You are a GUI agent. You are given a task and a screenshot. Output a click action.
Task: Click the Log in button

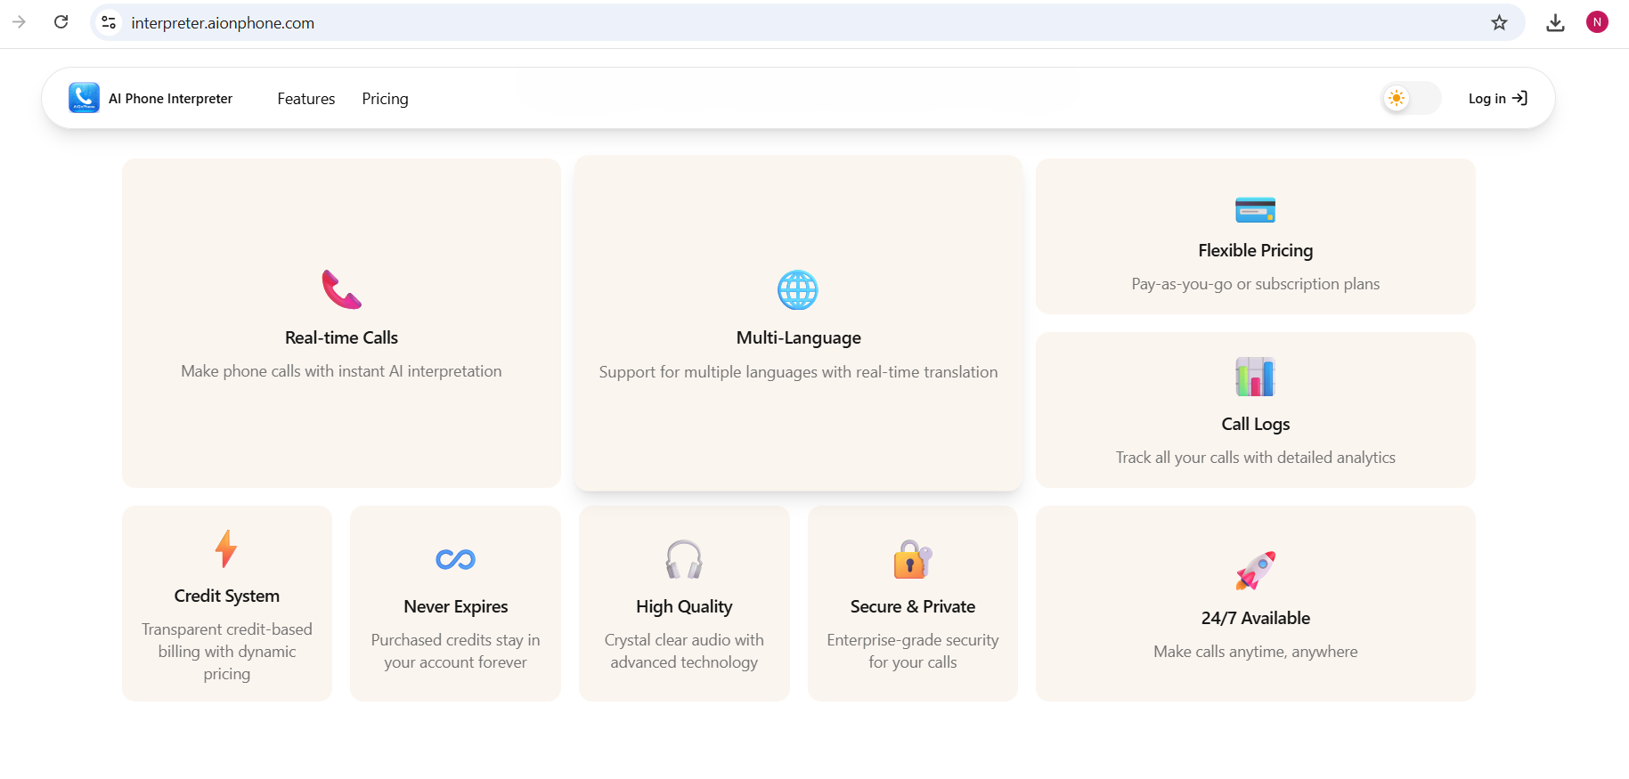coord(1497,99)
